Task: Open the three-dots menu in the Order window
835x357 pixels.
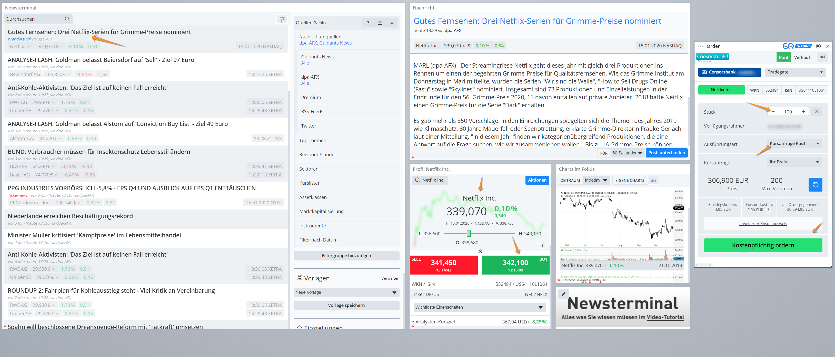Action: pyautogui.click(x=700, y=46)
